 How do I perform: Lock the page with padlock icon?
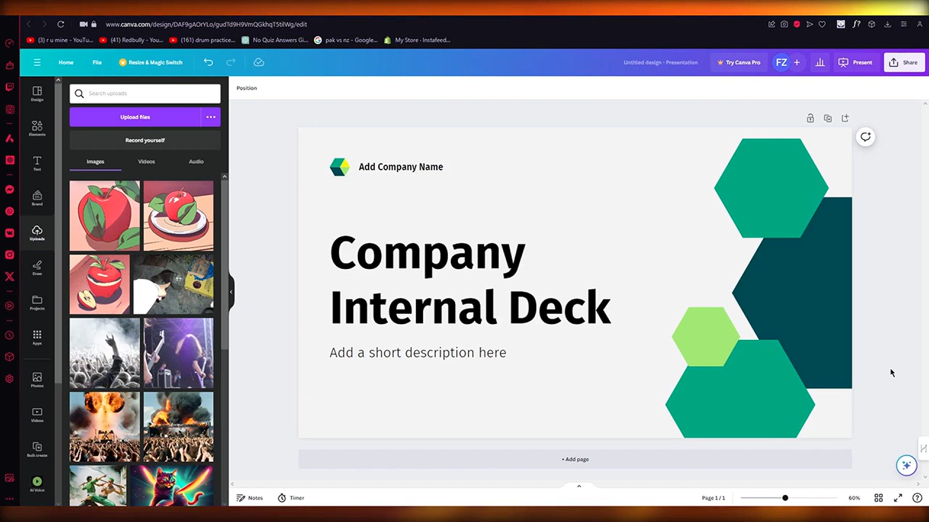click(810, 118)
